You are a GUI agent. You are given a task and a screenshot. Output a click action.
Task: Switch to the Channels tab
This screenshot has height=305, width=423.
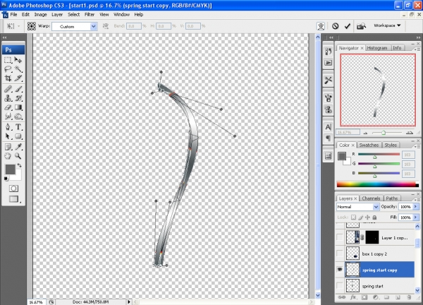pos(371,198)
